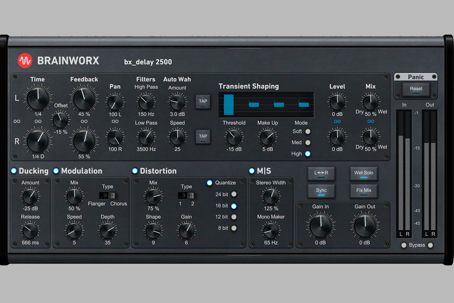Enable the Ducking section power LED
454x303 pixels.
[14, 171]
